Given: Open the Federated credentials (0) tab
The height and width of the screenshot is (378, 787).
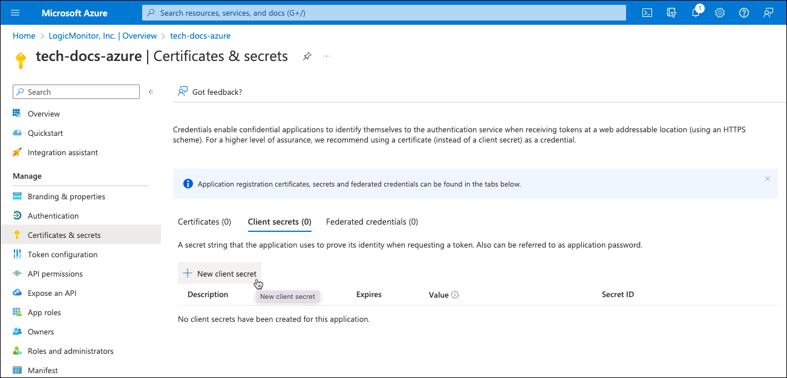Looking at the screenshot, I should coord(372,222).
